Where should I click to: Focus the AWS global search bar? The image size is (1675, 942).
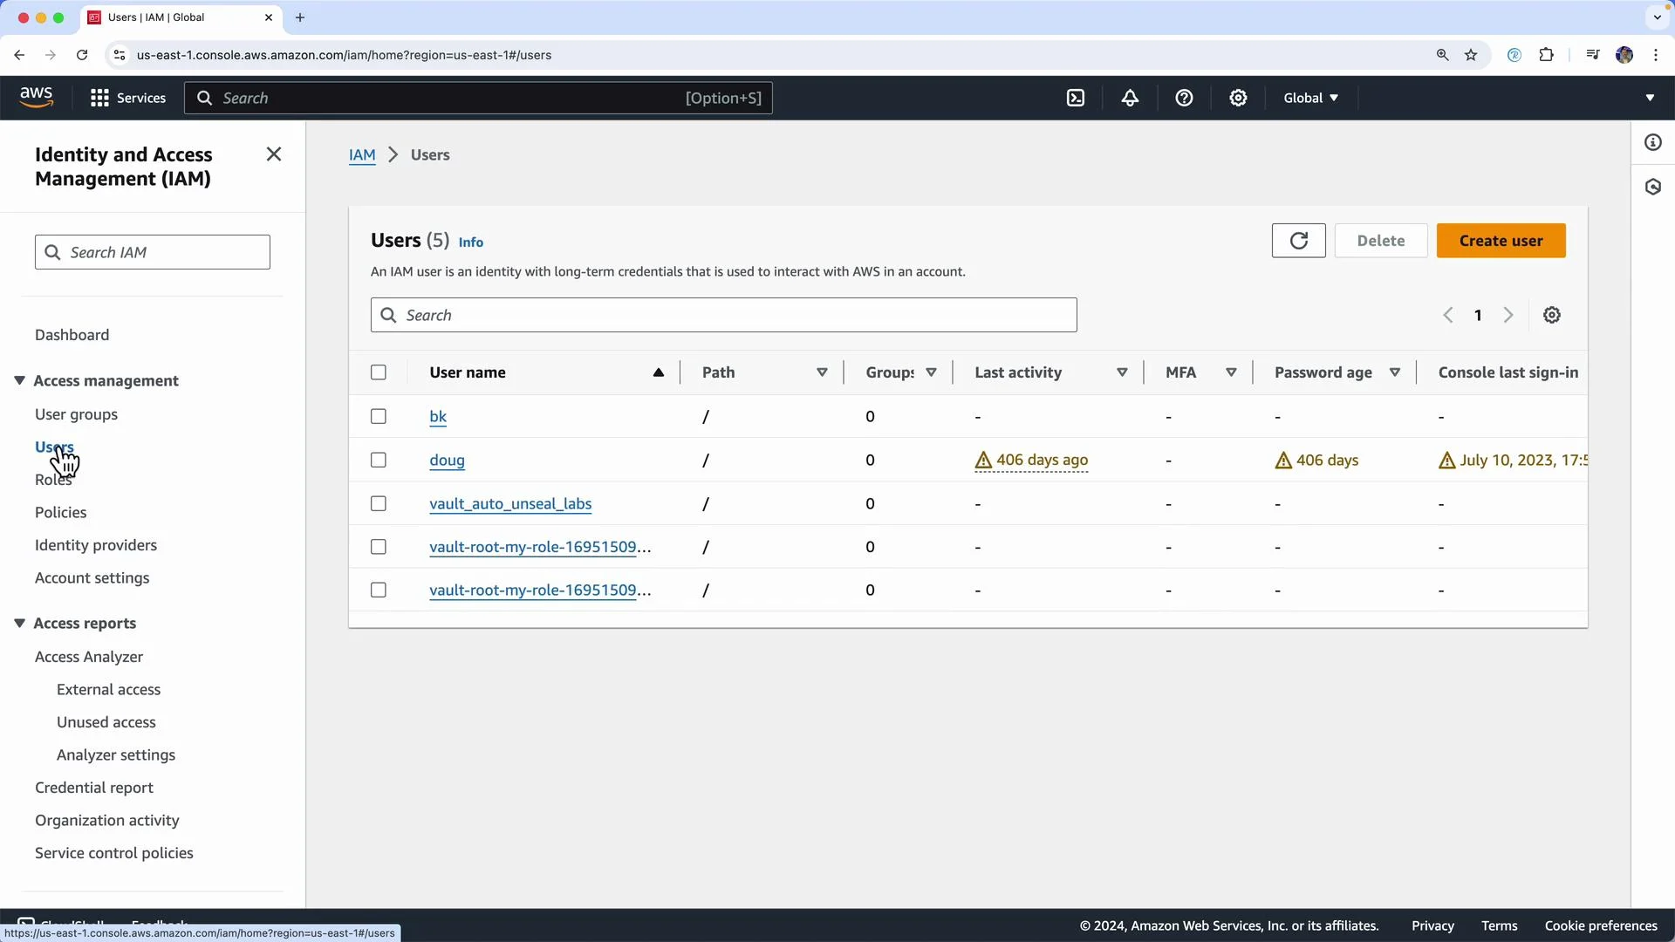[x=478, y=98]
